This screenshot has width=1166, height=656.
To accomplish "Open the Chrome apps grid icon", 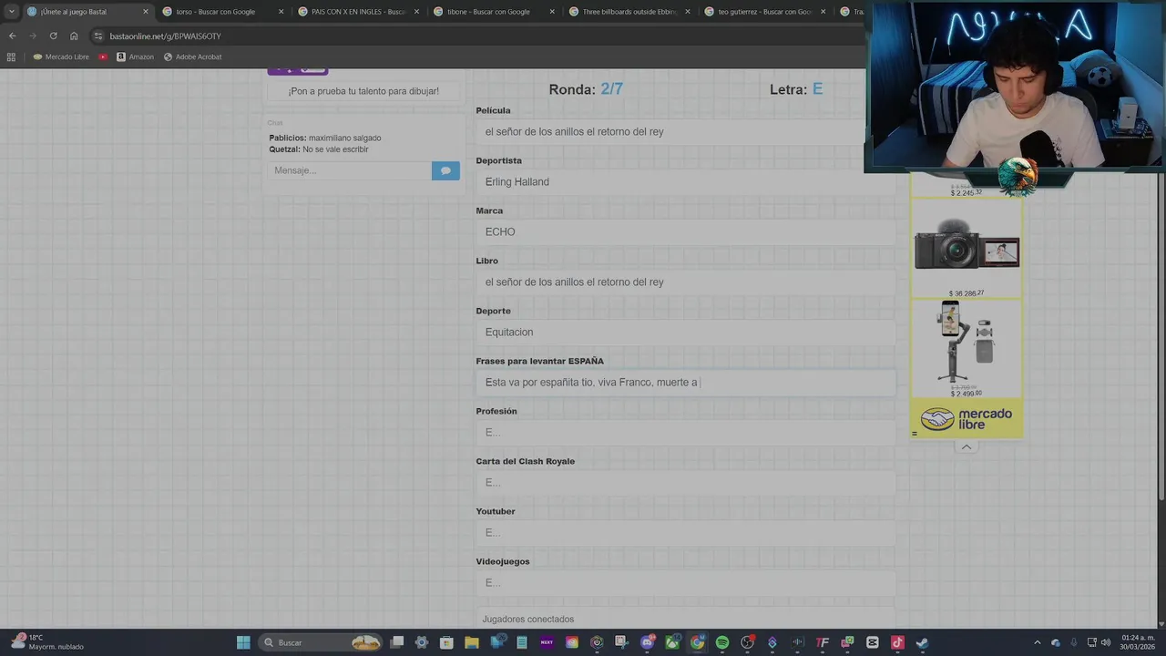I will pos(11,56).
